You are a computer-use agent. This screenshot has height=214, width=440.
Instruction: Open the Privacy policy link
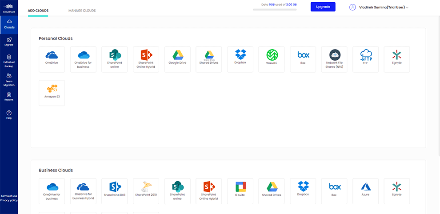click(9, 200)
